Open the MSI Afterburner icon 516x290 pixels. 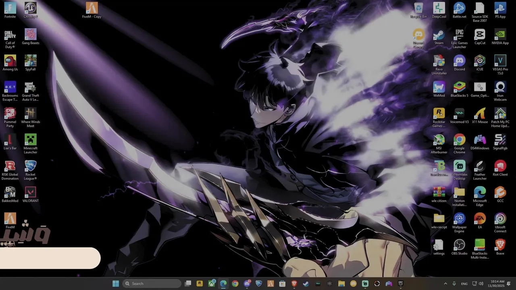tap(439, 144)
